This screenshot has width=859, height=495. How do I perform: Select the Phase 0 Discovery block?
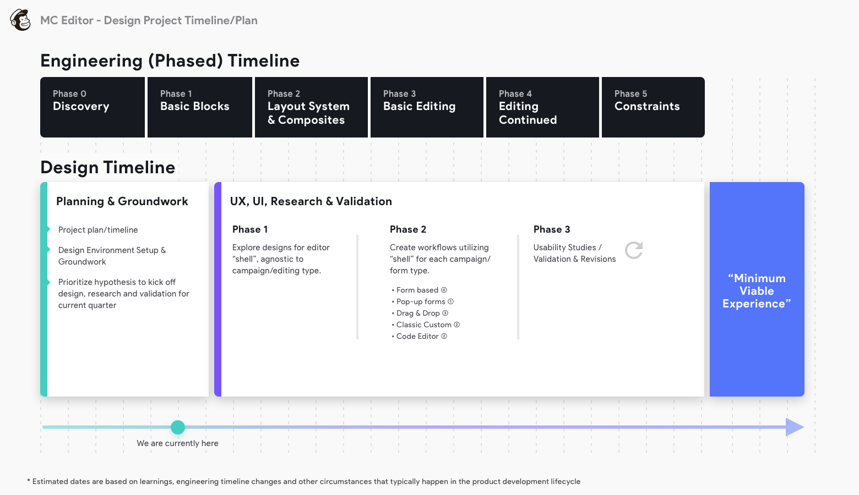(93, 107)
